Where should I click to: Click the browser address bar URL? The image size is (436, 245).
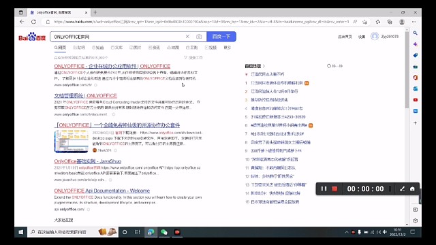[x=201, y=22]
